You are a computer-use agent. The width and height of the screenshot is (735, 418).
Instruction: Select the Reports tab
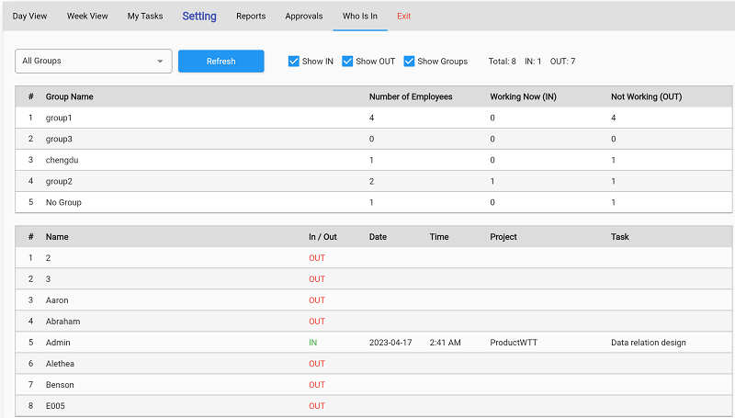point(251,16)
